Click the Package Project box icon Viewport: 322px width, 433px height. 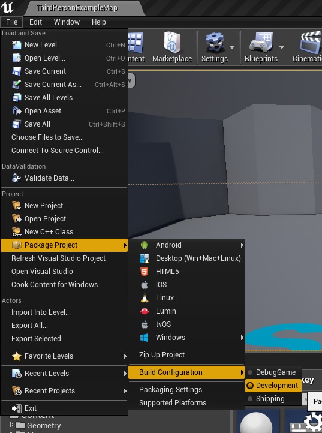17,245
